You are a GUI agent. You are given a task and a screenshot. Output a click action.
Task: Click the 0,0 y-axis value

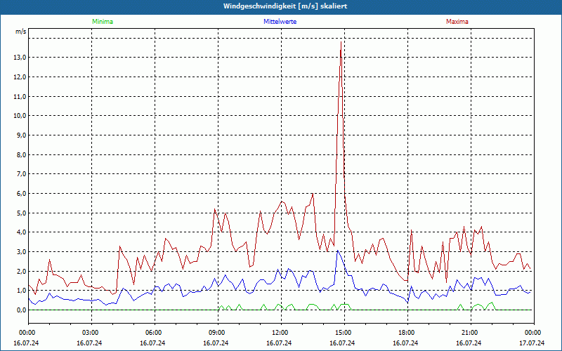[x=22, y=310]
